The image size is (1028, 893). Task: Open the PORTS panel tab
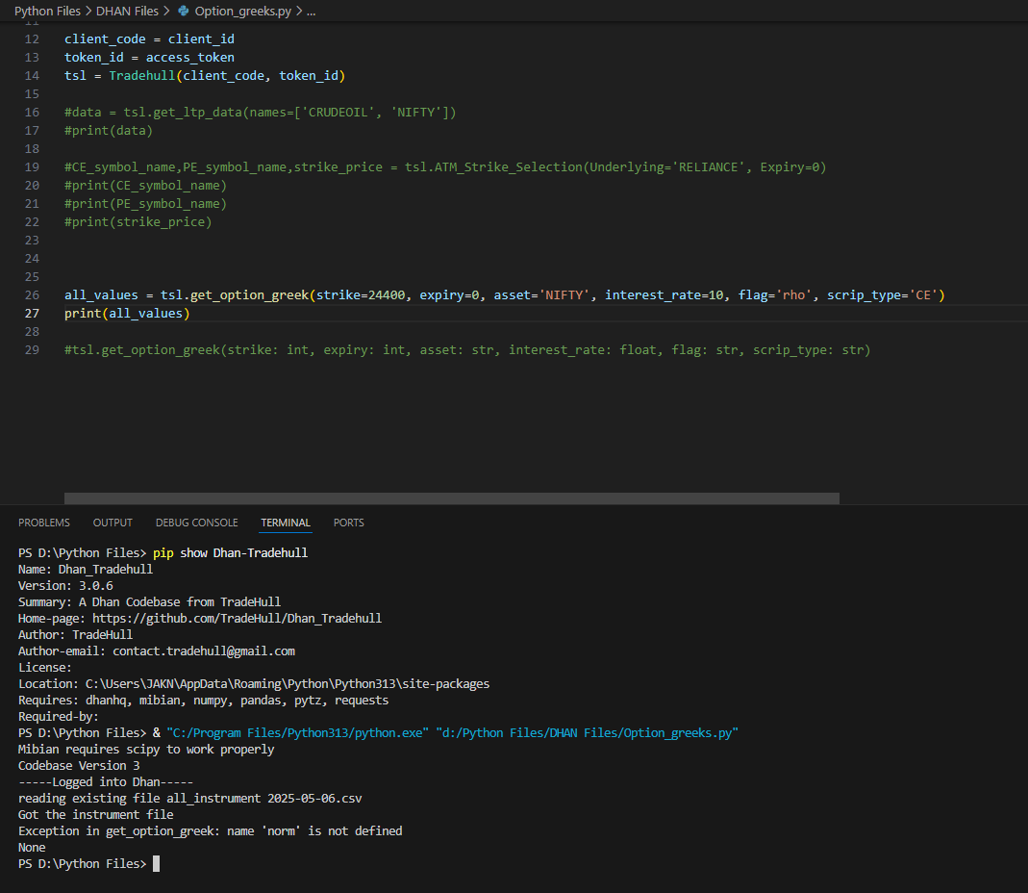(349, 523)
